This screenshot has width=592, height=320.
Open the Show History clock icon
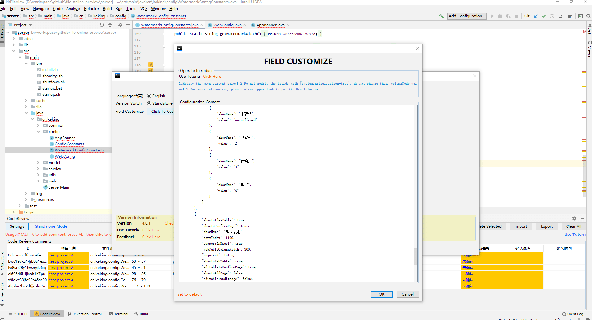(x=552, y=16)
